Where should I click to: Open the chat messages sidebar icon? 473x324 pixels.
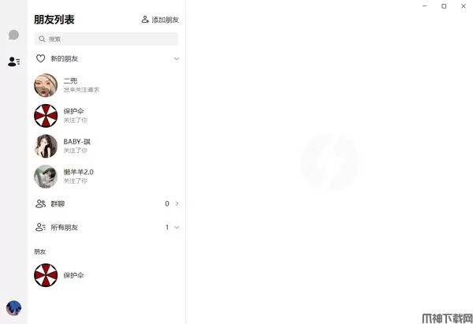click(x=13, y=35)
